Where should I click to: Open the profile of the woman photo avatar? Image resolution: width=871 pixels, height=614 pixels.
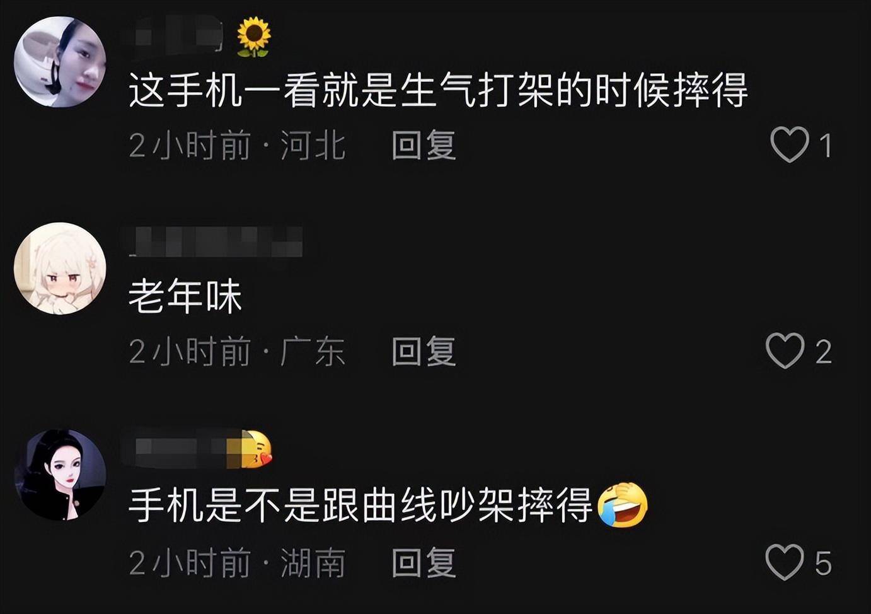tap(60, 62)
